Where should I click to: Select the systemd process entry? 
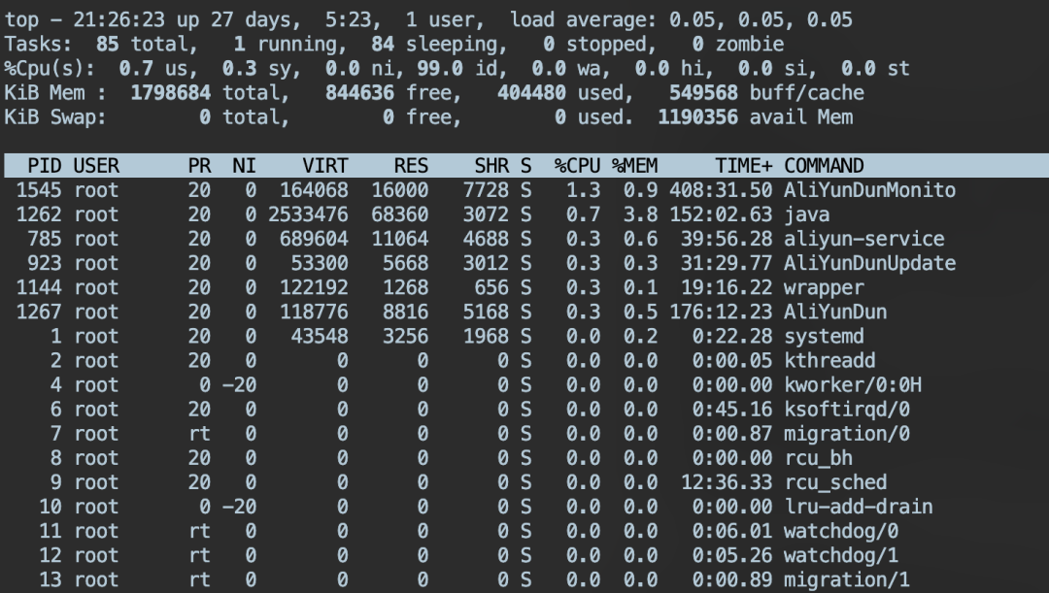pos(824,336)
